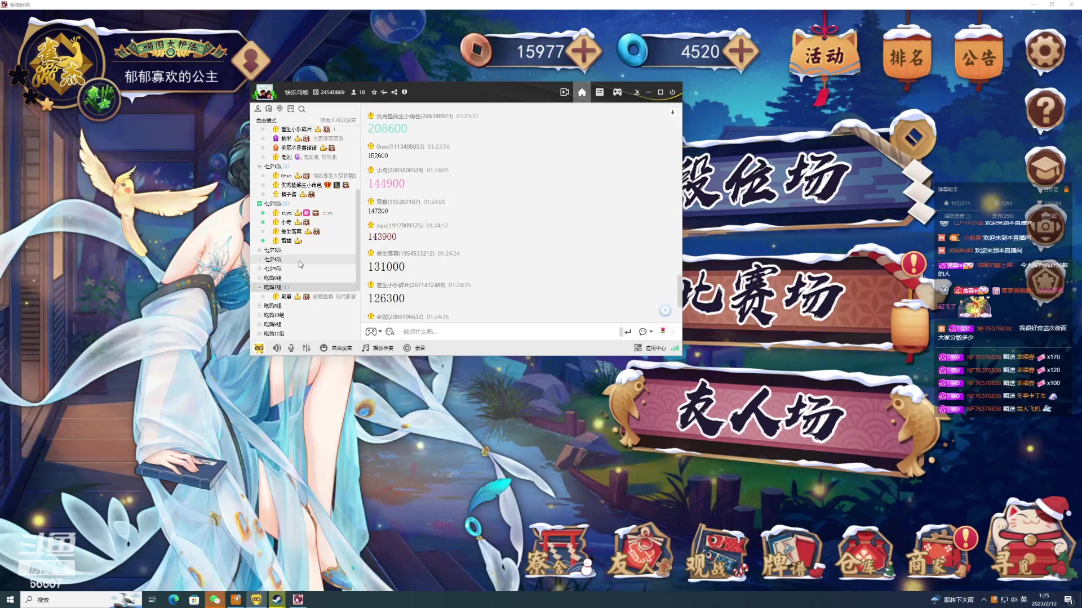Collapse the 七夕2队 channel group
This screenshot has height=608, width=1082.
point(259,204)
